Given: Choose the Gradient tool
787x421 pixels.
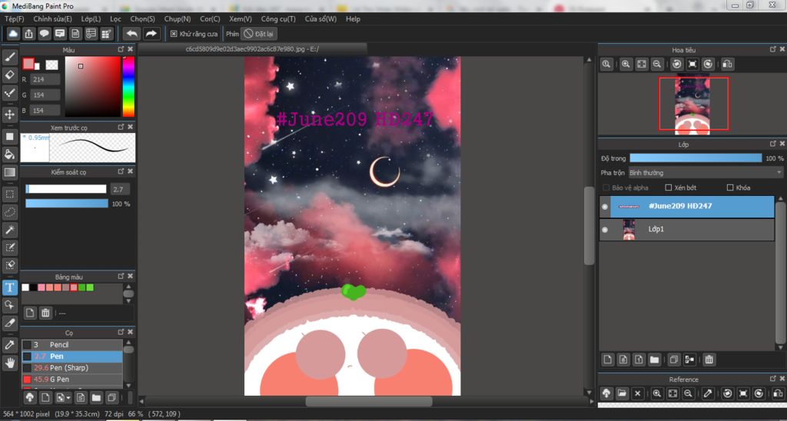Looking at the screenshot, I should coord(9,172).
